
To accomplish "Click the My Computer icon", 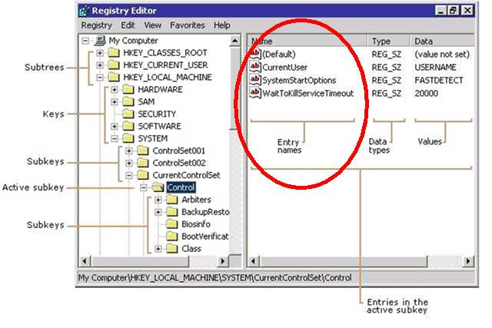I will [101, 40].
